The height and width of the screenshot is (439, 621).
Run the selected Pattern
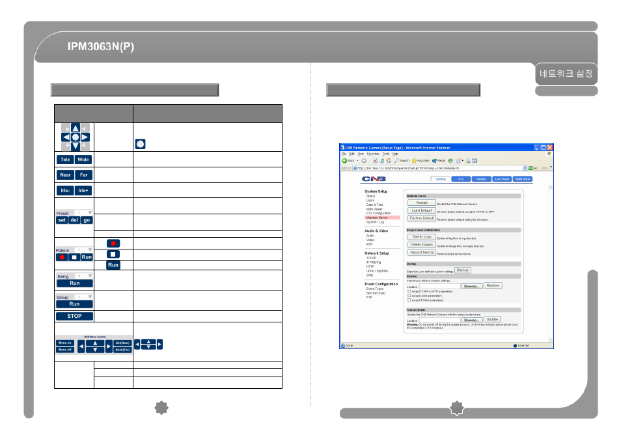click(87, 257)
